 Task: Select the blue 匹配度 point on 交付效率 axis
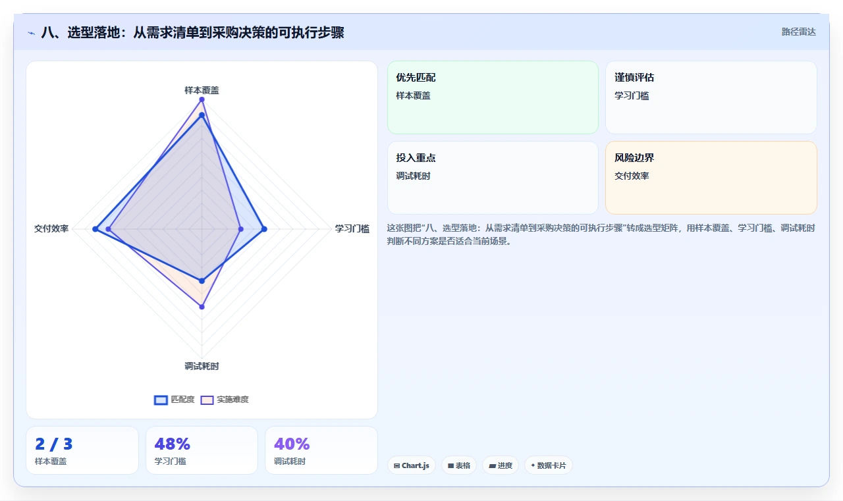(95, 229)
